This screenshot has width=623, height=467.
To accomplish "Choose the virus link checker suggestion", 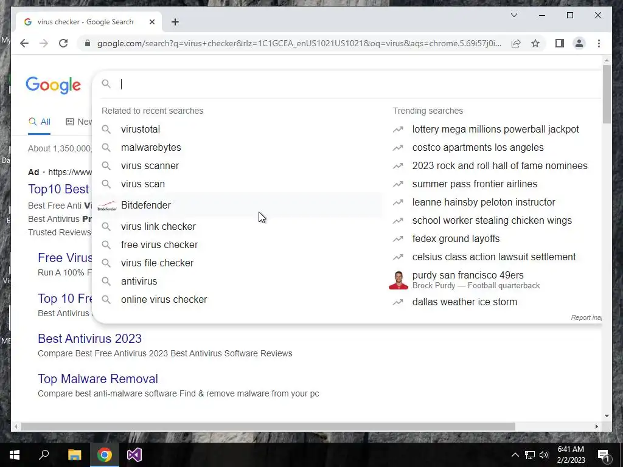I will pos(238,226).
